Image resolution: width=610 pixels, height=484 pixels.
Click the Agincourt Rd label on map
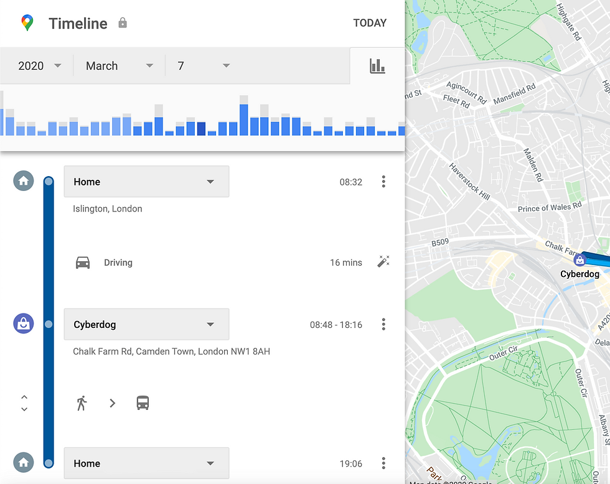(466, 93)
